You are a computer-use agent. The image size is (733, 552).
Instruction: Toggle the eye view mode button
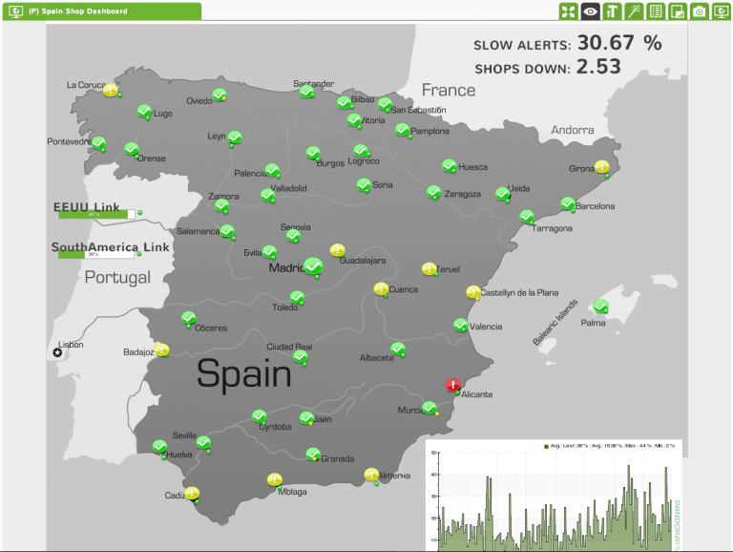[590, 11]
